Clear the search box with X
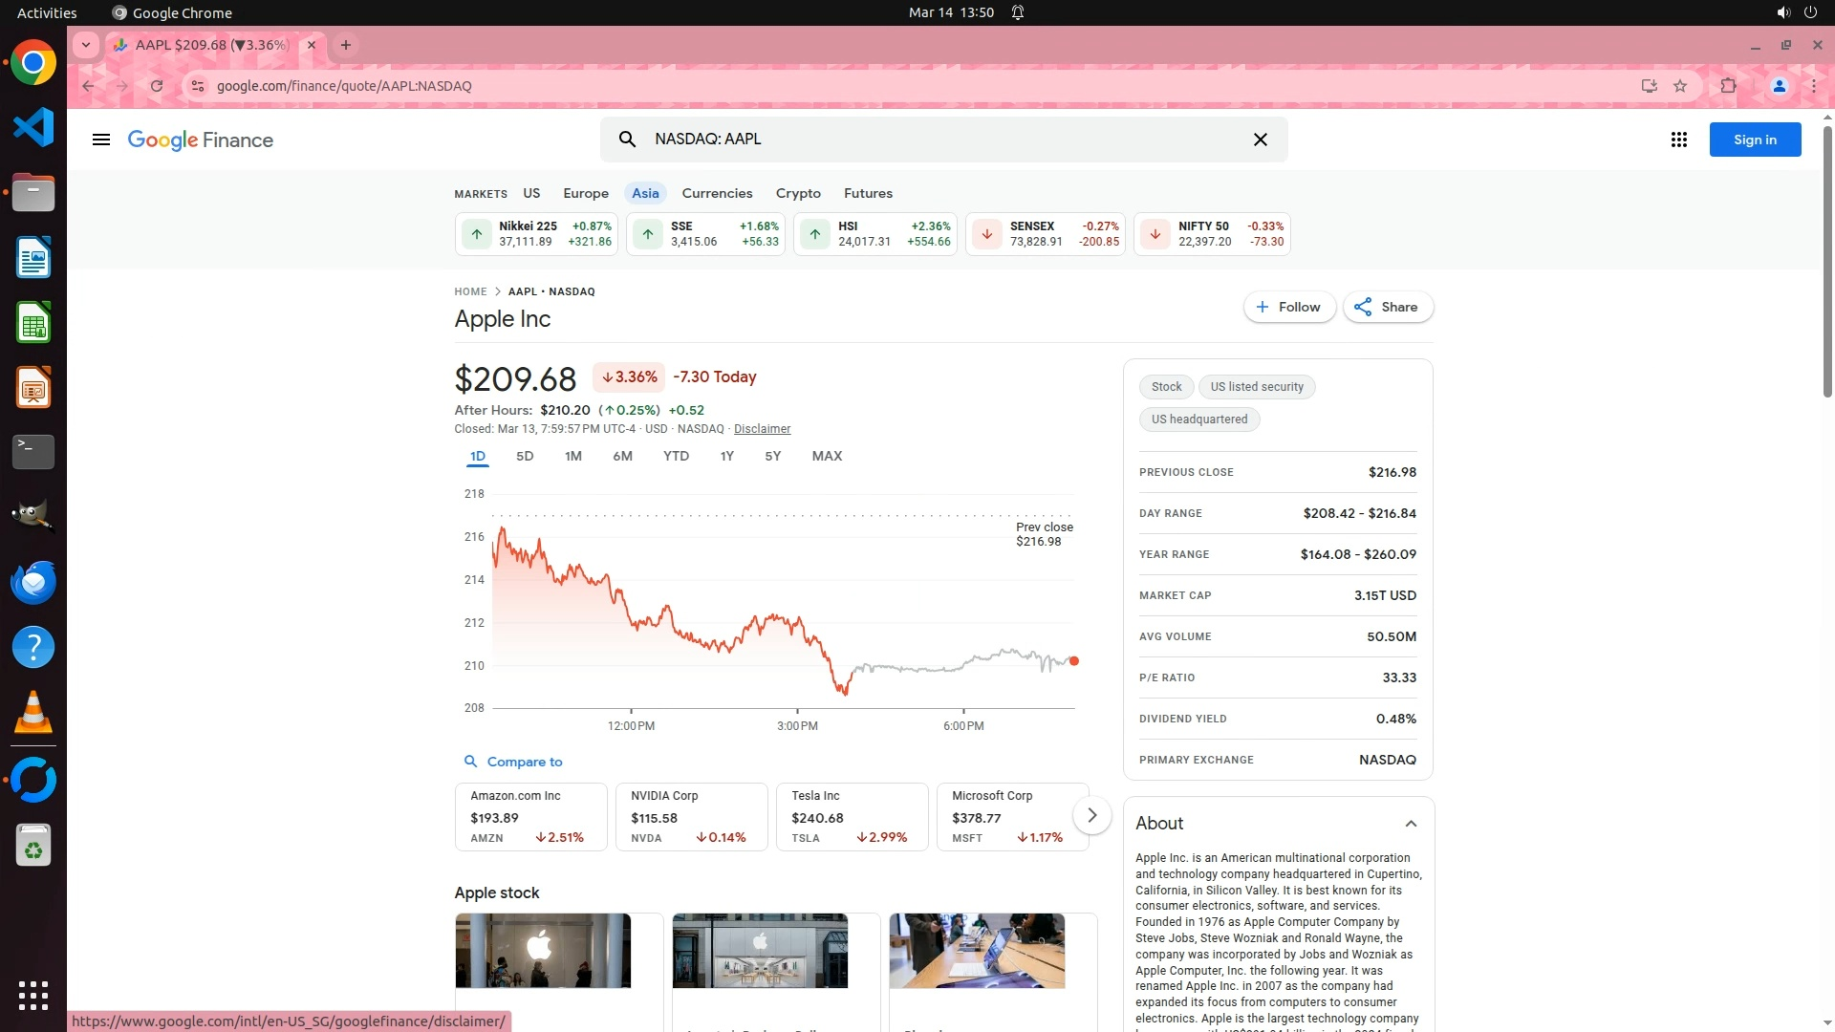This screenshot has width=1835, height=1032. (1260, 140)
